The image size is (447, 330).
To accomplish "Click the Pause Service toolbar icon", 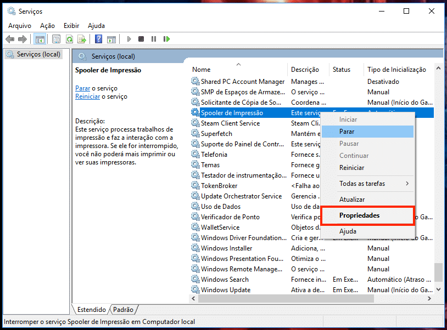I will coord(154,39).
